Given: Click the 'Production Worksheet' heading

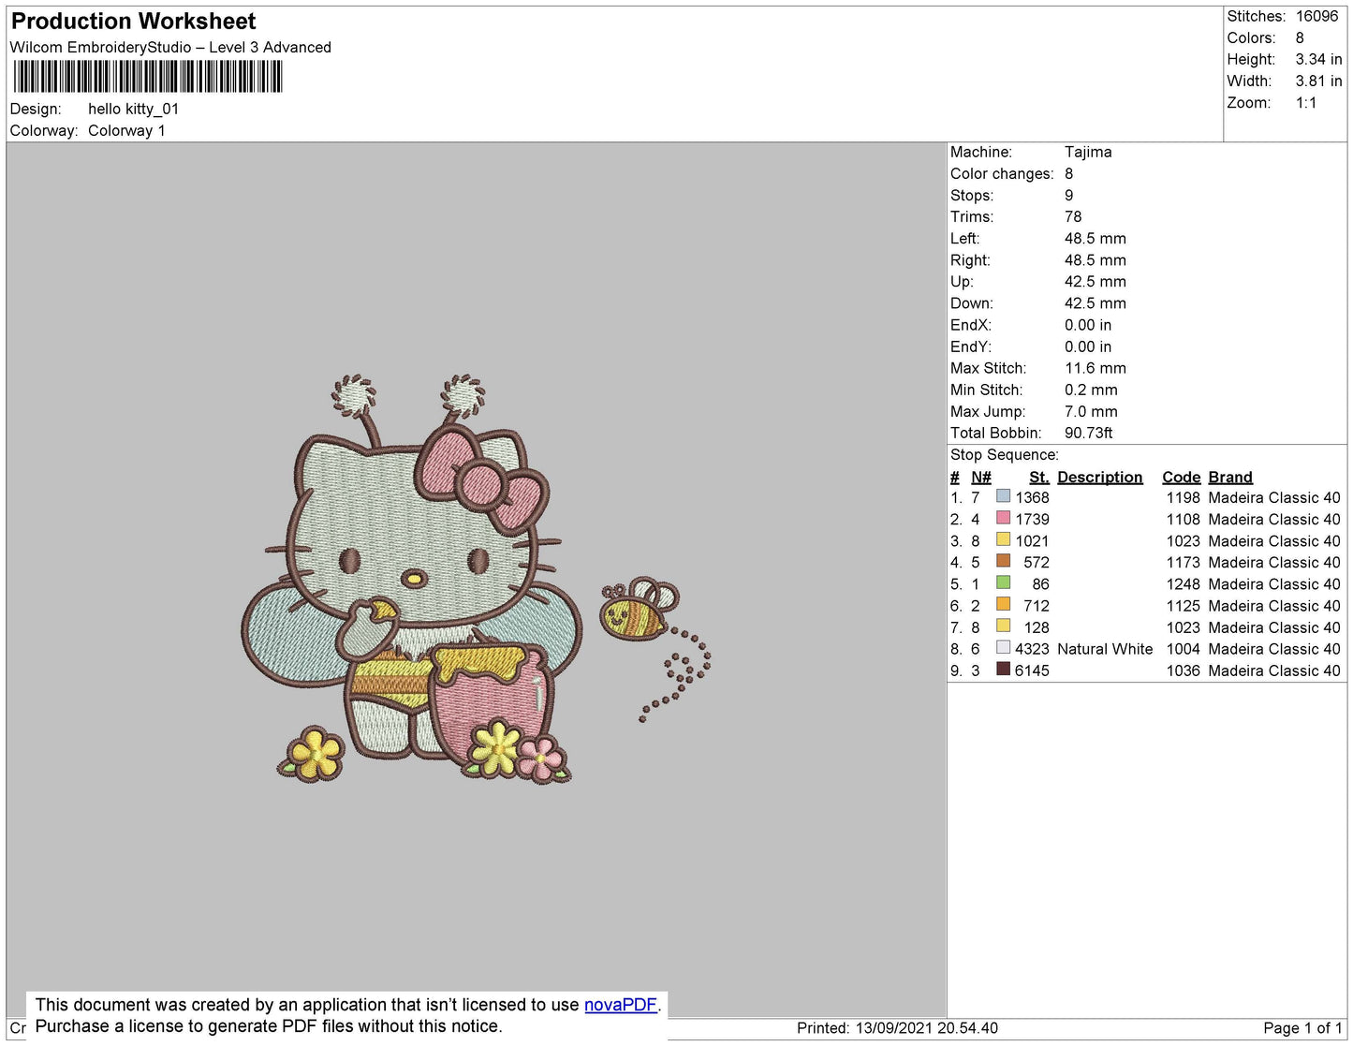Looking at the screenshot, I should pos(133,21).
